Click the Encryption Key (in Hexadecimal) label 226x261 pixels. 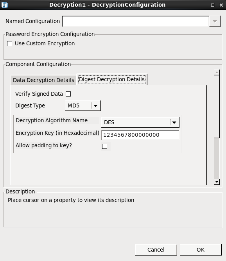(x=57, y=133)
